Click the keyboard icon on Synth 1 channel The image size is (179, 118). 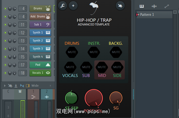tap(48, 32)
